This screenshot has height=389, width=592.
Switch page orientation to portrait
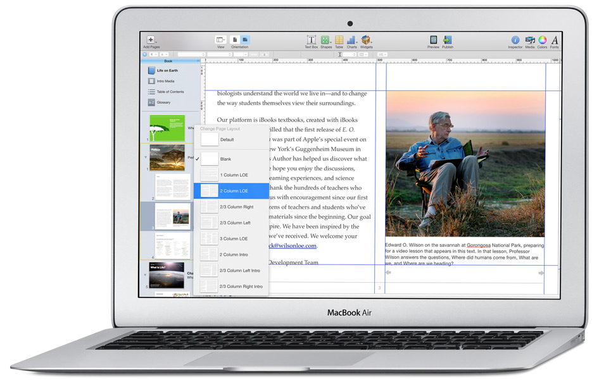point(235,39)
